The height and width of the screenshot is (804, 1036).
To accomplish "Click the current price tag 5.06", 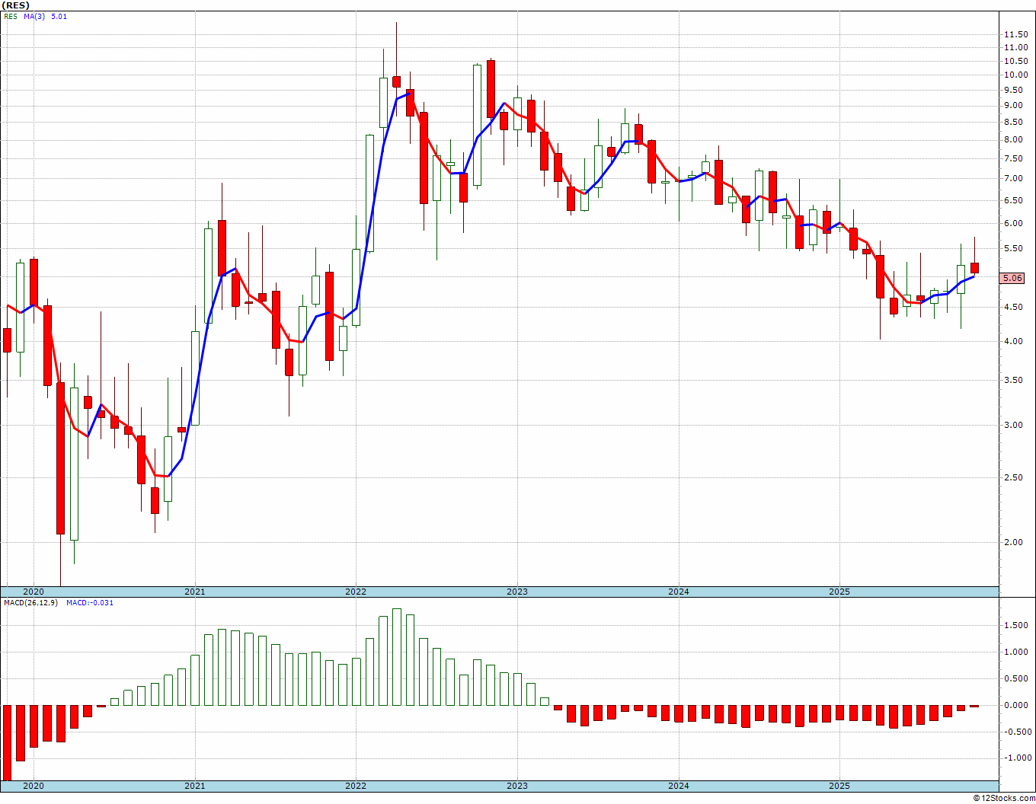I will pos(1012,279).
